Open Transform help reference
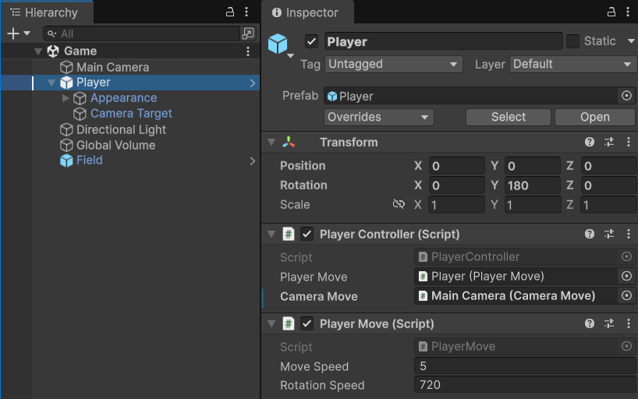The height and width of the screenshot is (399, 638). (589, 142)
